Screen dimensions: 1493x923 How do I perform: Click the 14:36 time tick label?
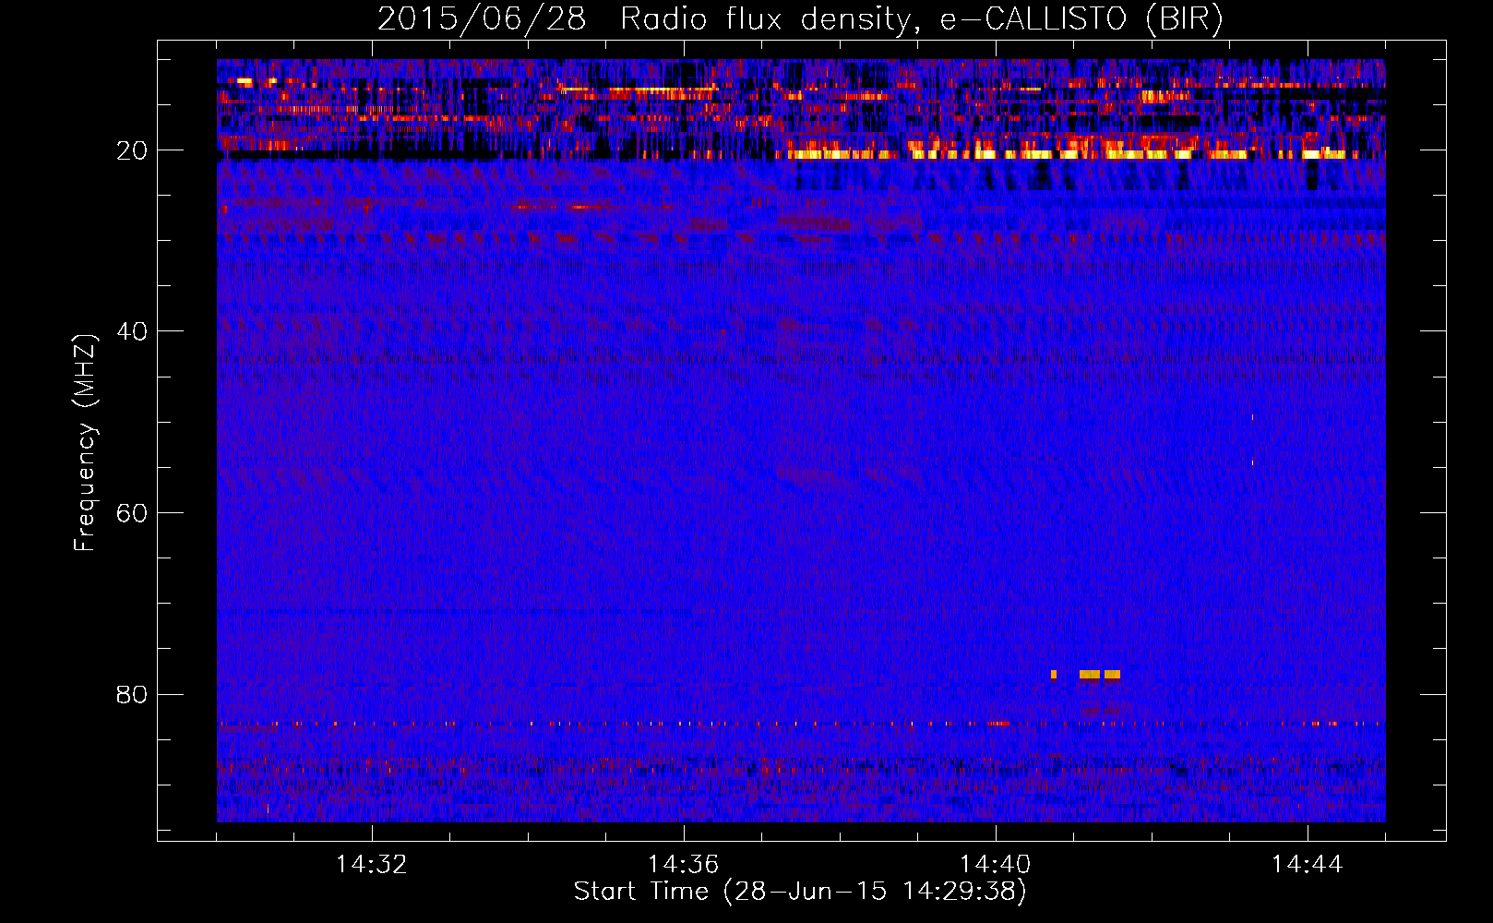684,864
